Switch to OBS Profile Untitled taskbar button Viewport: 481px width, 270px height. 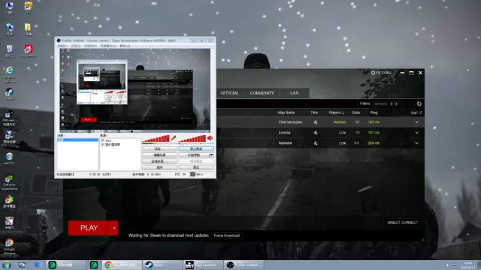click(x=244, y=265)
